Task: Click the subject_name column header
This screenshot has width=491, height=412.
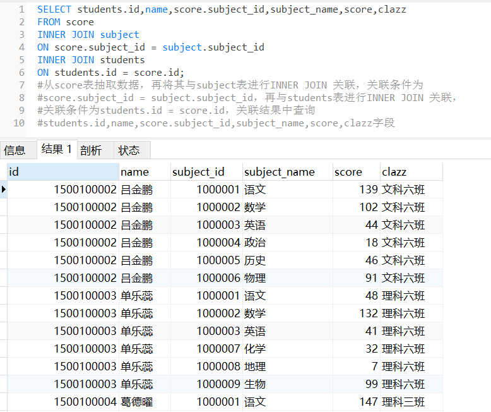Action: 287,172
